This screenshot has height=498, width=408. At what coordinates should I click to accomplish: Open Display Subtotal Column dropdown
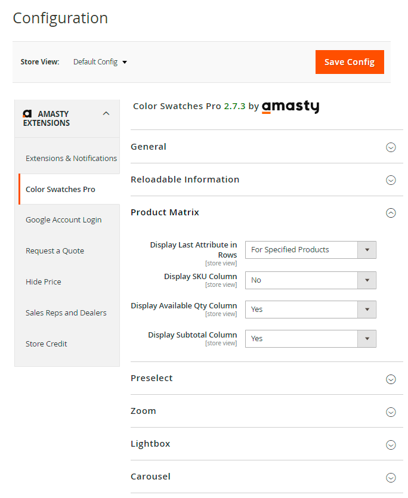pos(310,339)
